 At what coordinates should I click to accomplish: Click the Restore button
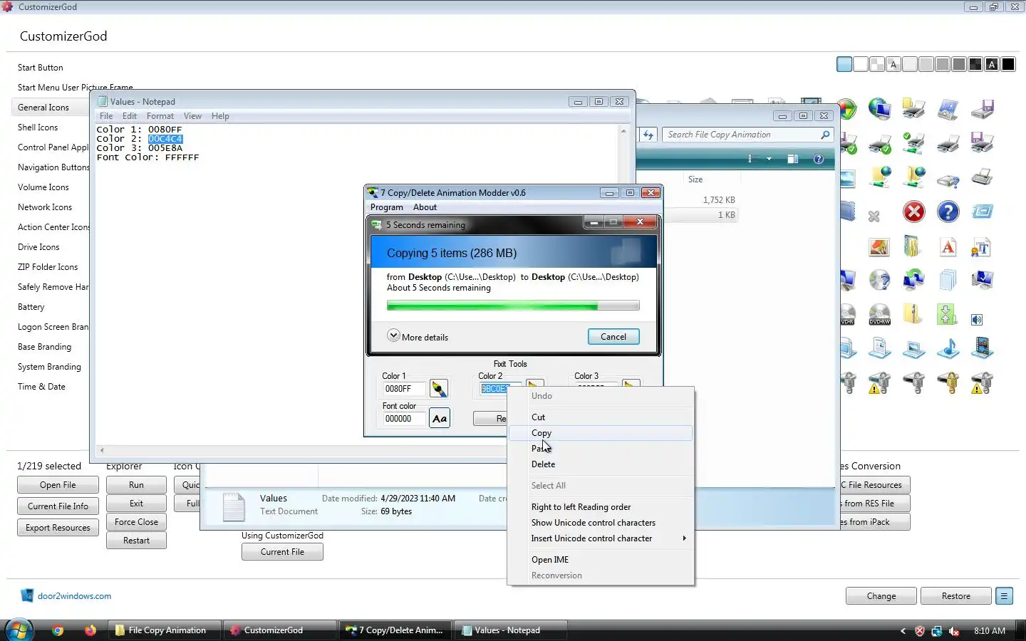[955, 596]
